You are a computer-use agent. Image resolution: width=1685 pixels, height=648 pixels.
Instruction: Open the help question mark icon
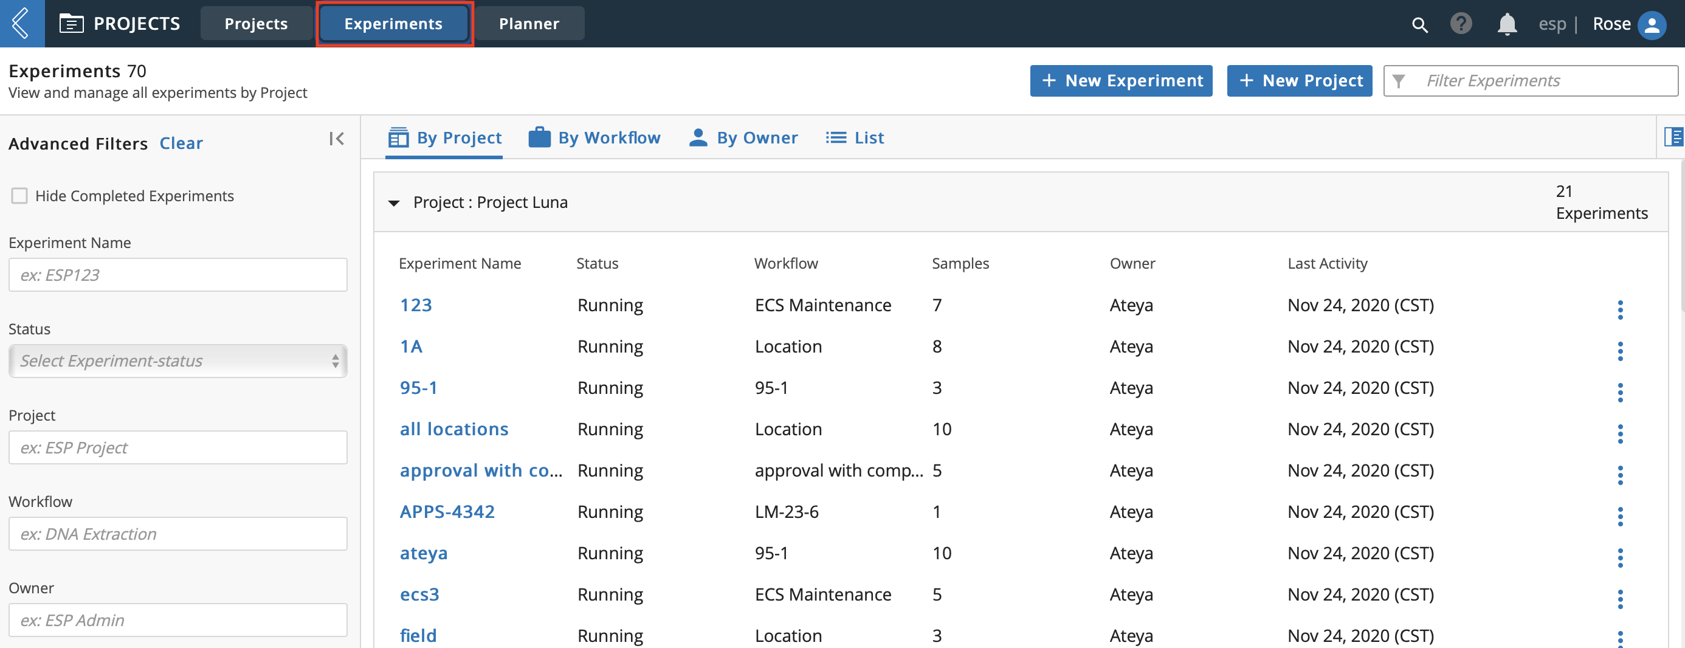[x=1461, y=24]
